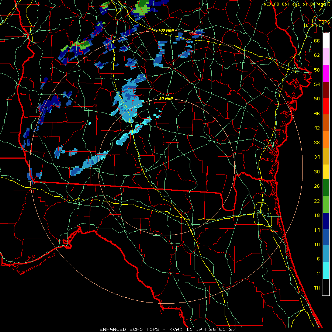The image size is (332, 332).
Task: Click the "14" legend value
Action: 317,230
